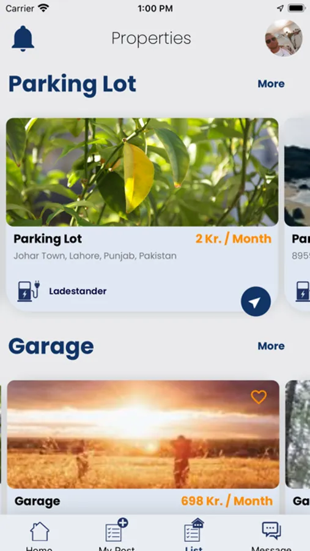Click the Johar Town, Lahore address text
Image resolution: width=310 pixels, height=551 pixels.
click(x=95, y=256)
